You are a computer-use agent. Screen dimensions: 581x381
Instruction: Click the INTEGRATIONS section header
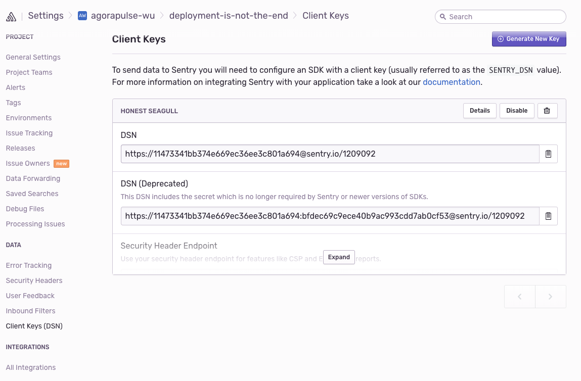[27, 347]
